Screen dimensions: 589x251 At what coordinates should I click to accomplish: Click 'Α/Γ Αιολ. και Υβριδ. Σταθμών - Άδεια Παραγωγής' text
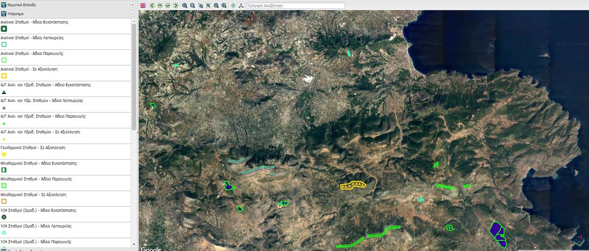click(43, 116)
